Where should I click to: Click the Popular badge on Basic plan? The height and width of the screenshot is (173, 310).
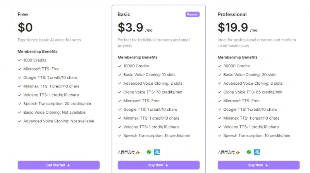[192, 14]
